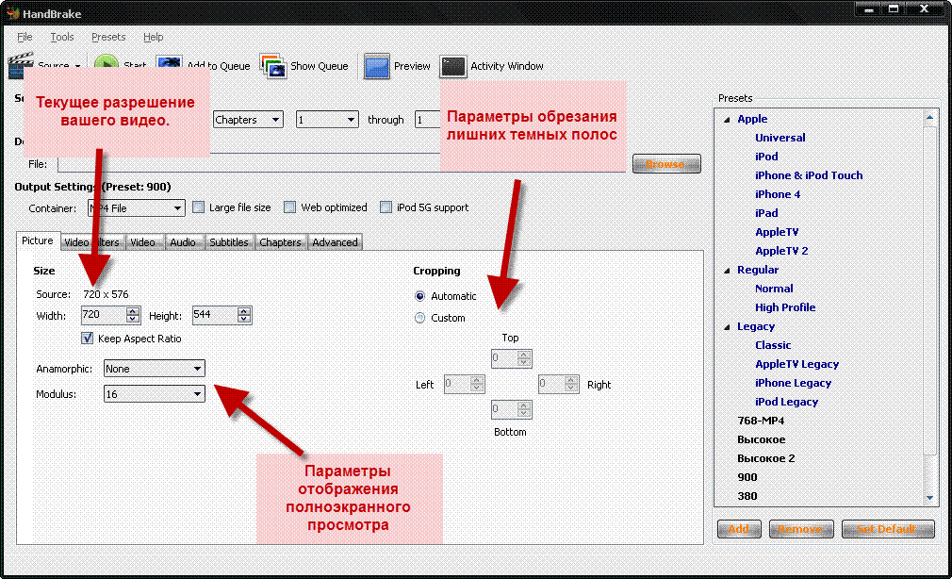Select the Classic preset
The image size is (952, 579).
coord(773,345)
